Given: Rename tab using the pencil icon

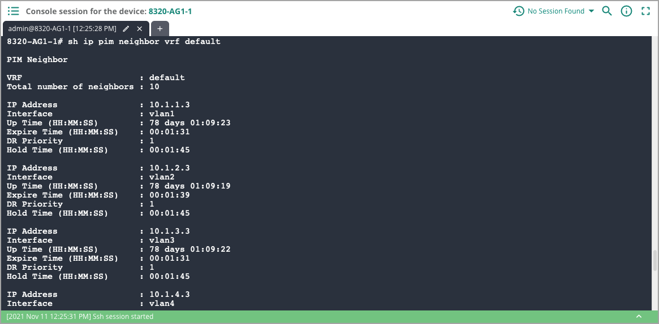Looking at the screenshot, I should click(126, 28).
